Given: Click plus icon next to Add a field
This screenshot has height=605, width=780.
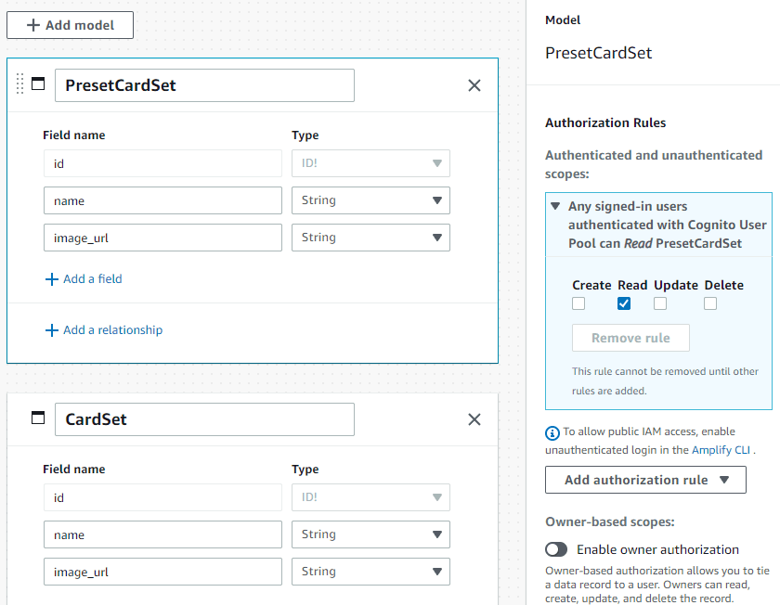Looking at the screenshot, I should pos(52,278).
